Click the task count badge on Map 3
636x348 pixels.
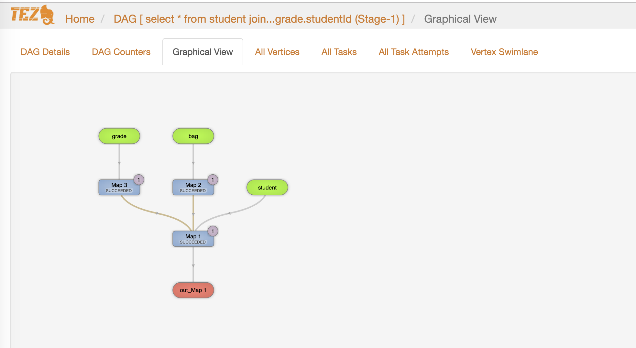point(139,180)
